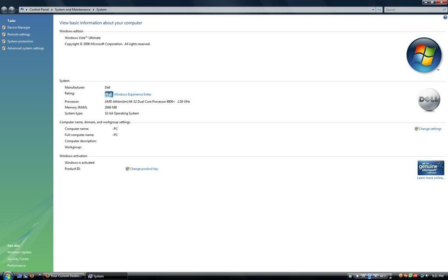Click the Genuine Microsoft software badge

[x=431, y=168]
